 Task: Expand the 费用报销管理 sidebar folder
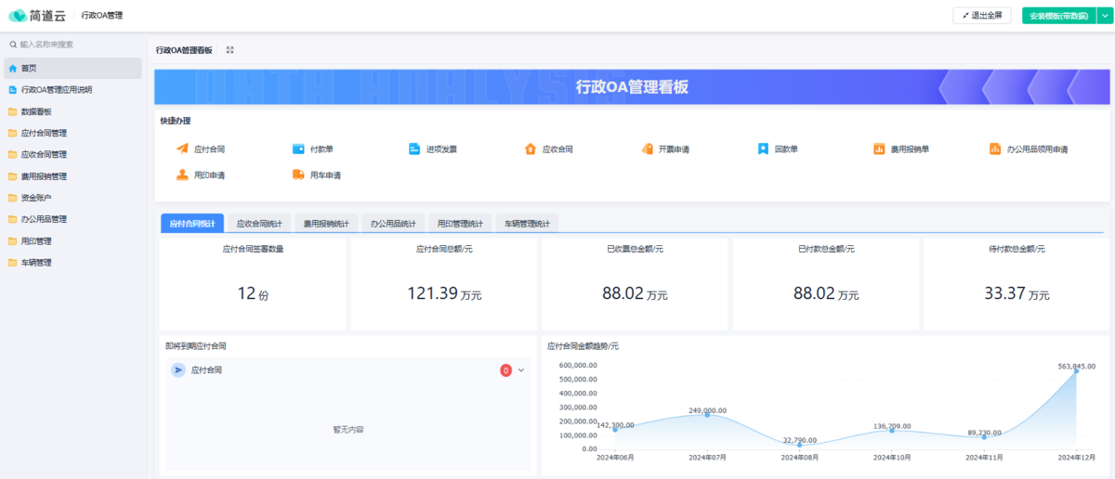(43, 176)
